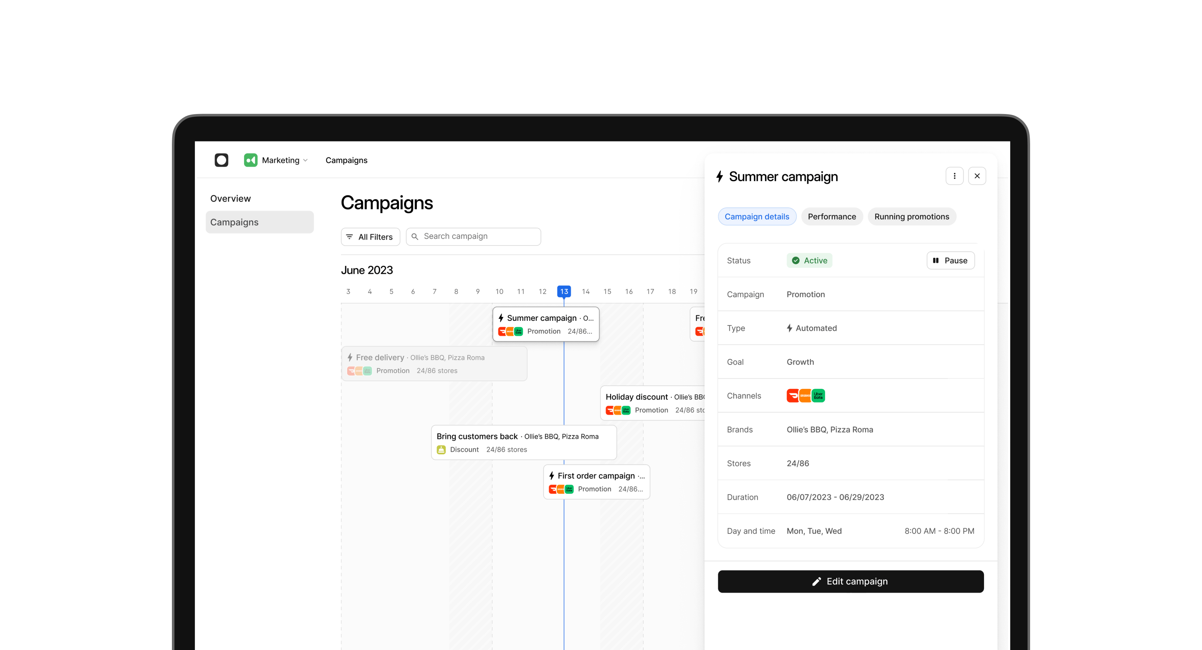Open the Running promotions tab
This screenshot has width=1202, height=650.
(911, 217)
